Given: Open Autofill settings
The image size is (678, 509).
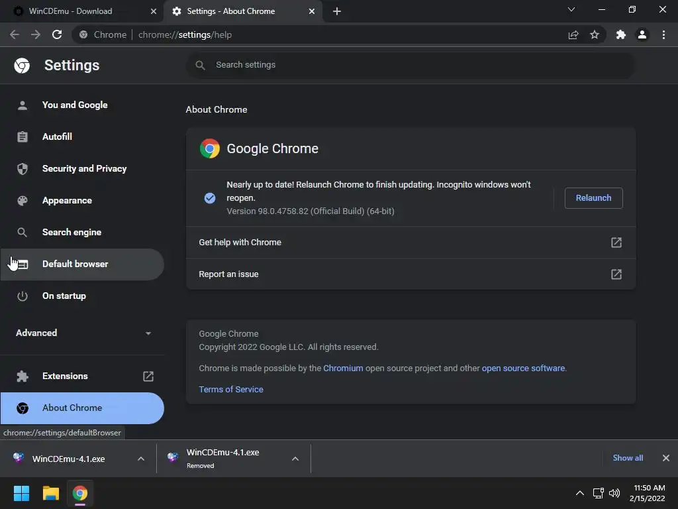Looking at the screenshot, I should [82, 137].
